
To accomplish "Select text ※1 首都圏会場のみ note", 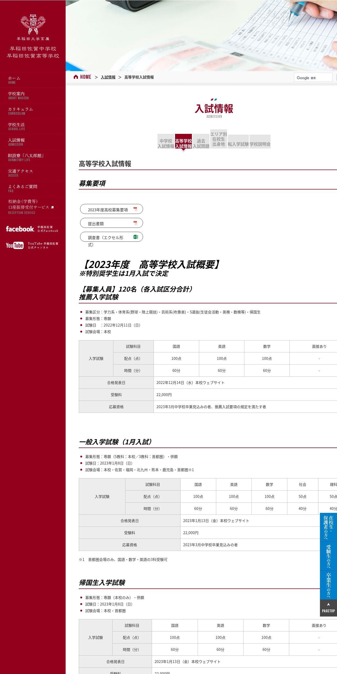I will [123, 560].
